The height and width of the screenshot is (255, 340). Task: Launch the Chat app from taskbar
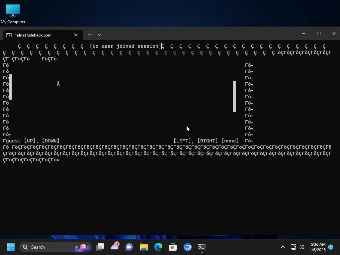(129, 247)
